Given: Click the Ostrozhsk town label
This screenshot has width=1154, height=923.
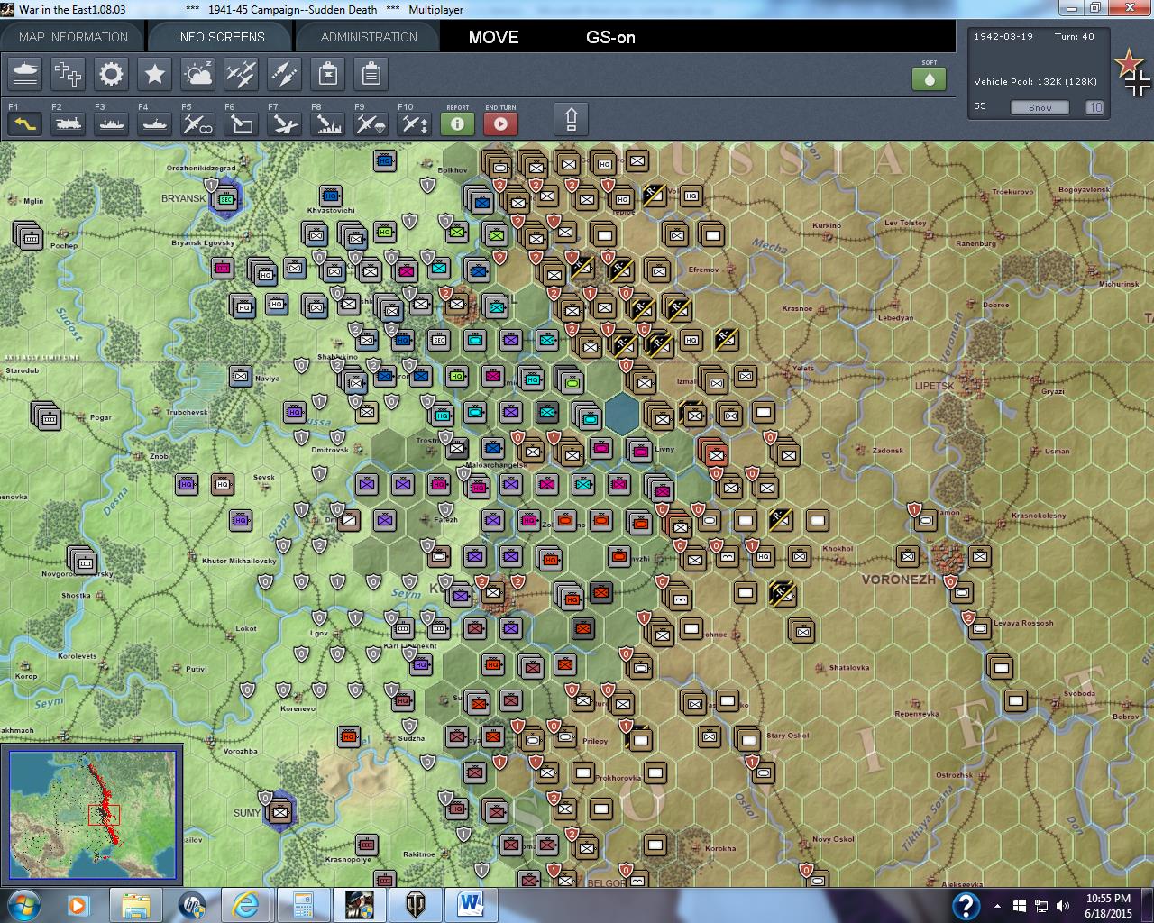Looking at the screenshot, I should (x=954, y=775).
